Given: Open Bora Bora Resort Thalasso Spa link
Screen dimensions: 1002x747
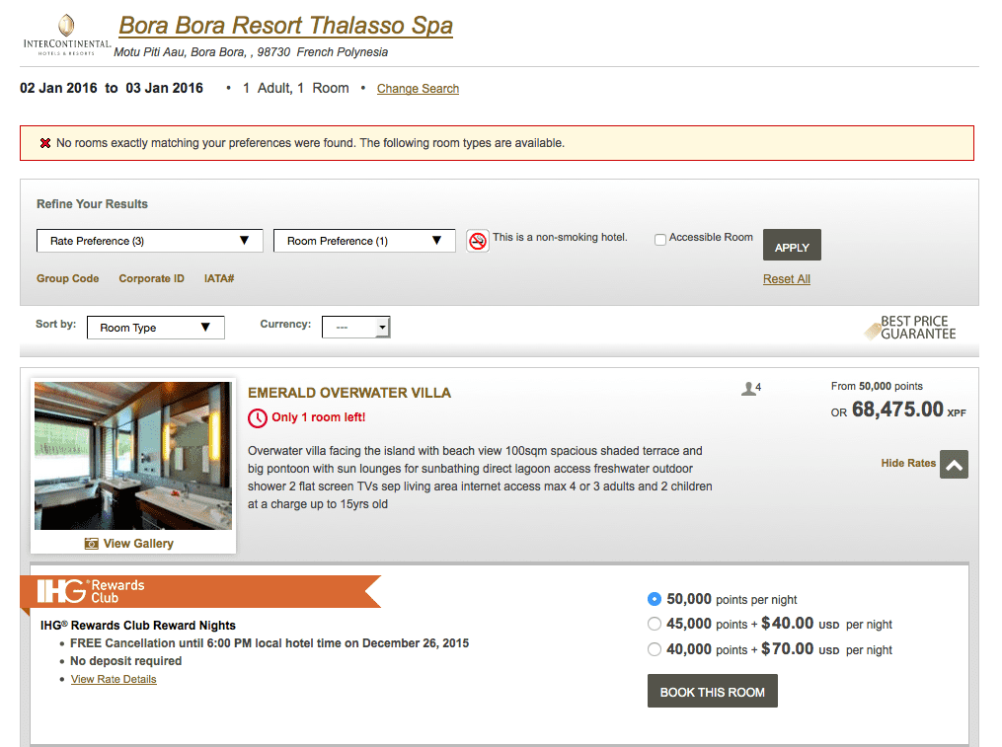Looking at the screenshot, I should pyautogui.click(x=285, y=27).
